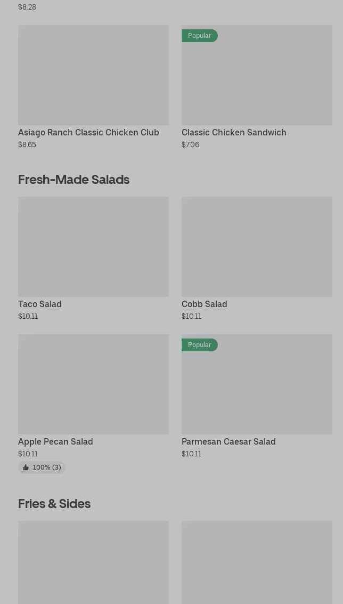Click the 100% (3) rating pill

42,468
